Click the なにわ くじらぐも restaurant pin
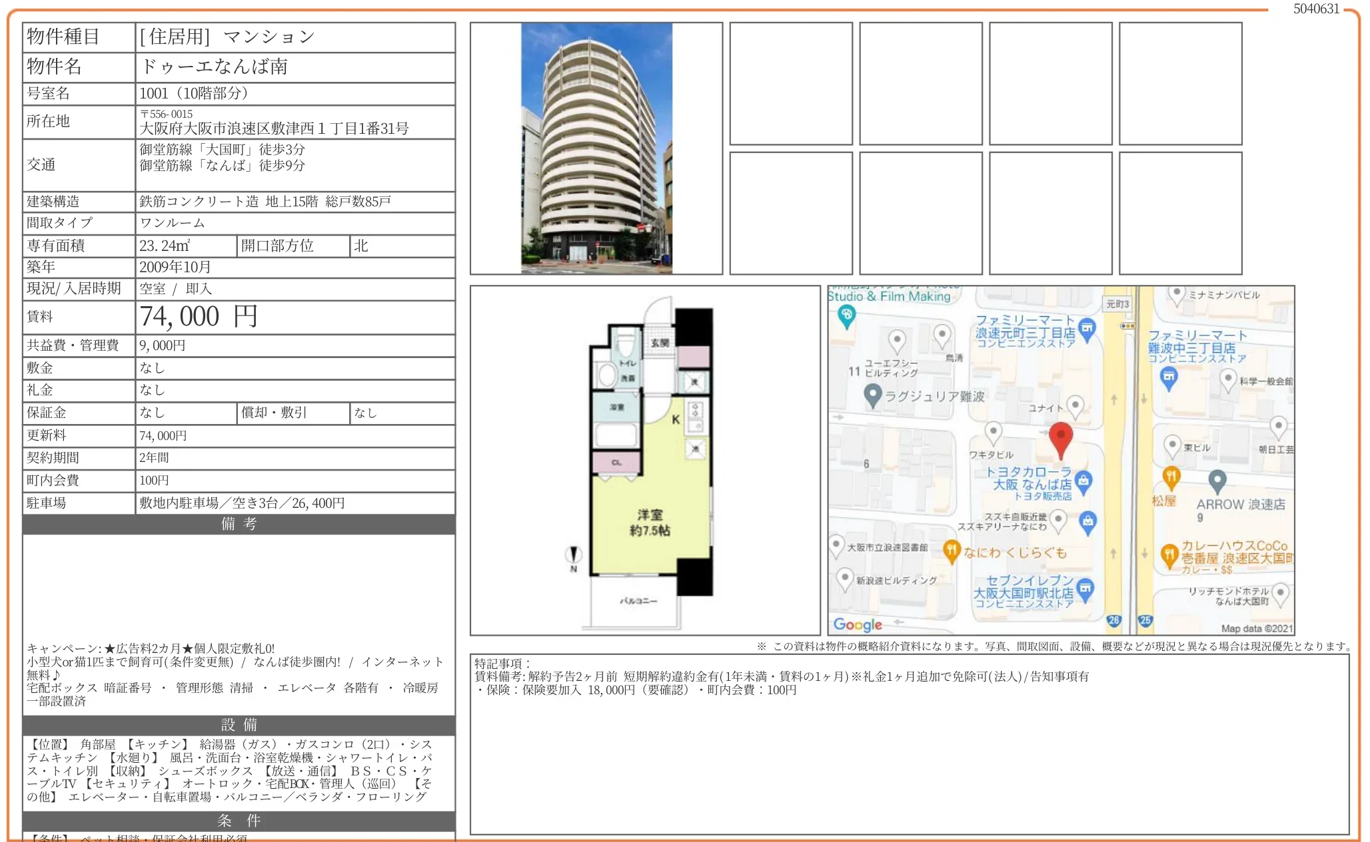1370x842 pixels. [x=952, y=550]
